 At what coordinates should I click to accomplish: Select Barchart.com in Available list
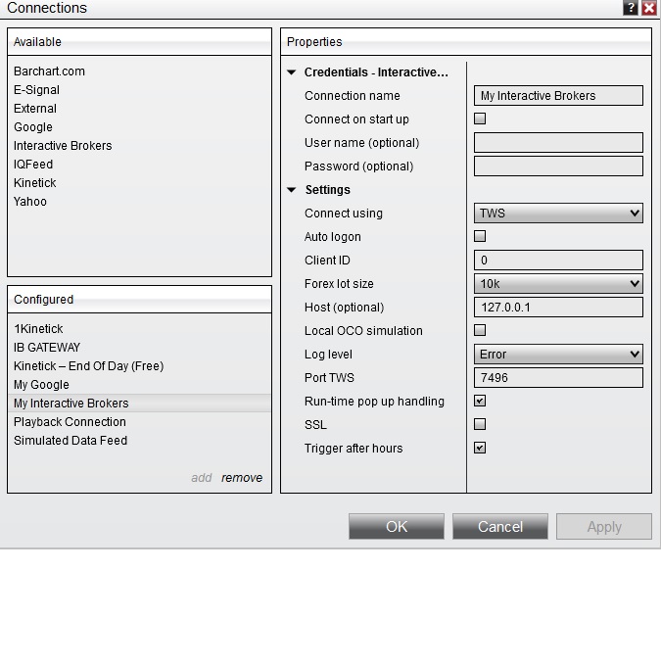[x=139, y=71]
